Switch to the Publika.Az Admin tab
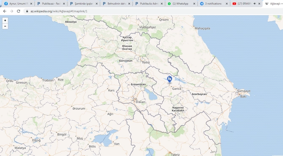Screen dimensions: 283x156 point(149,4)
